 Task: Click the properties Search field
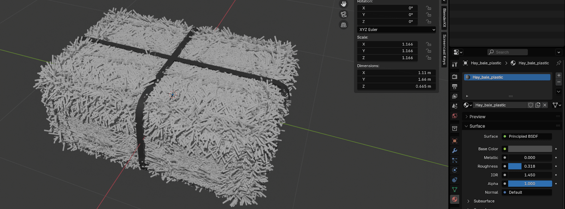point(508,52)
